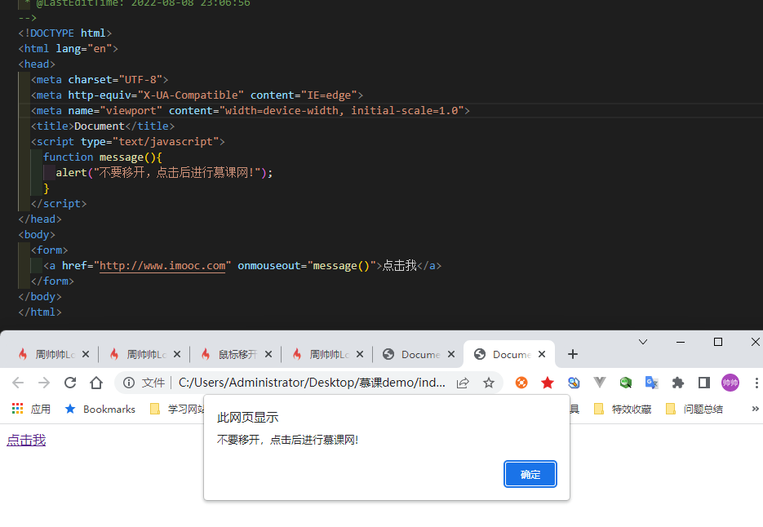Click the 点击我 hyperlink on the page
This screenshot has height=527, width=763.
25,440
